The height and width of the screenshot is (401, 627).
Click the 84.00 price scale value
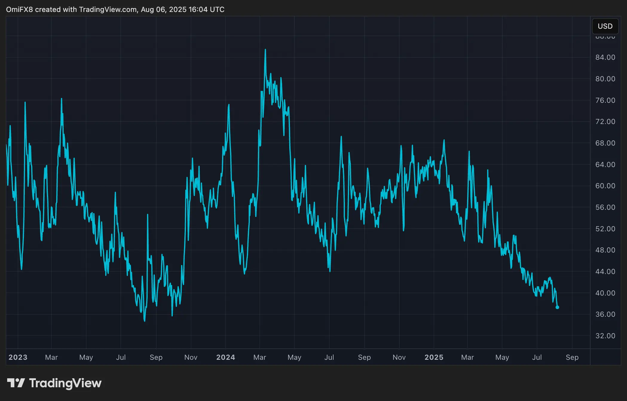pyautogui.click(x=606, y=57)
